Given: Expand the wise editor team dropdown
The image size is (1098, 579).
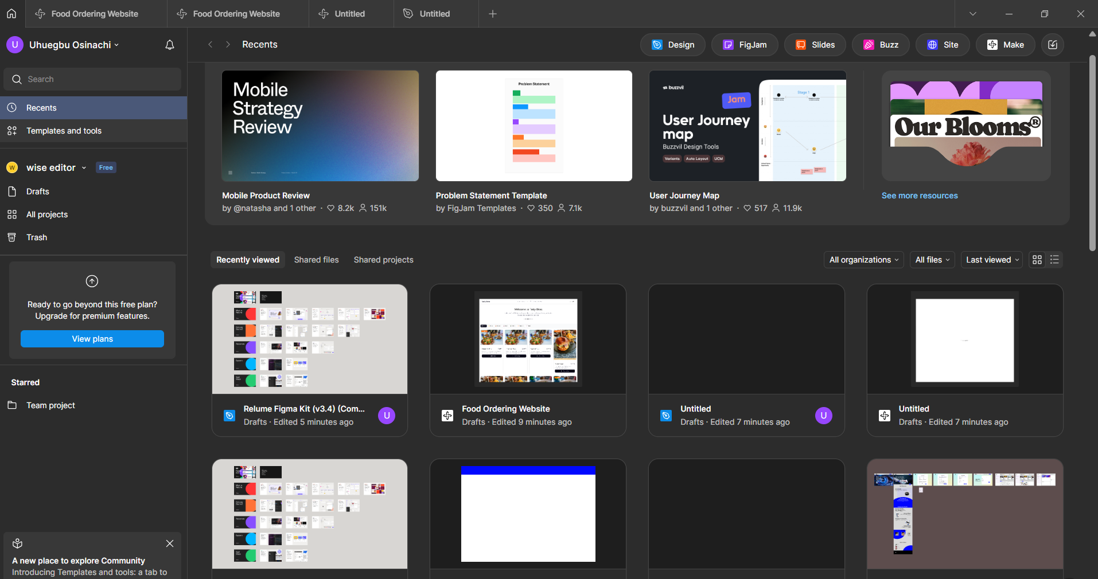Looking at the screenshot, I should coord(84,167).
